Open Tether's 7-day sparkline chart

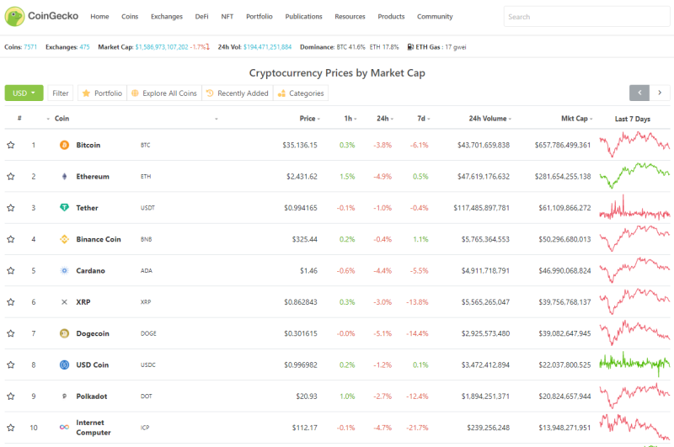tap(634, 208)
